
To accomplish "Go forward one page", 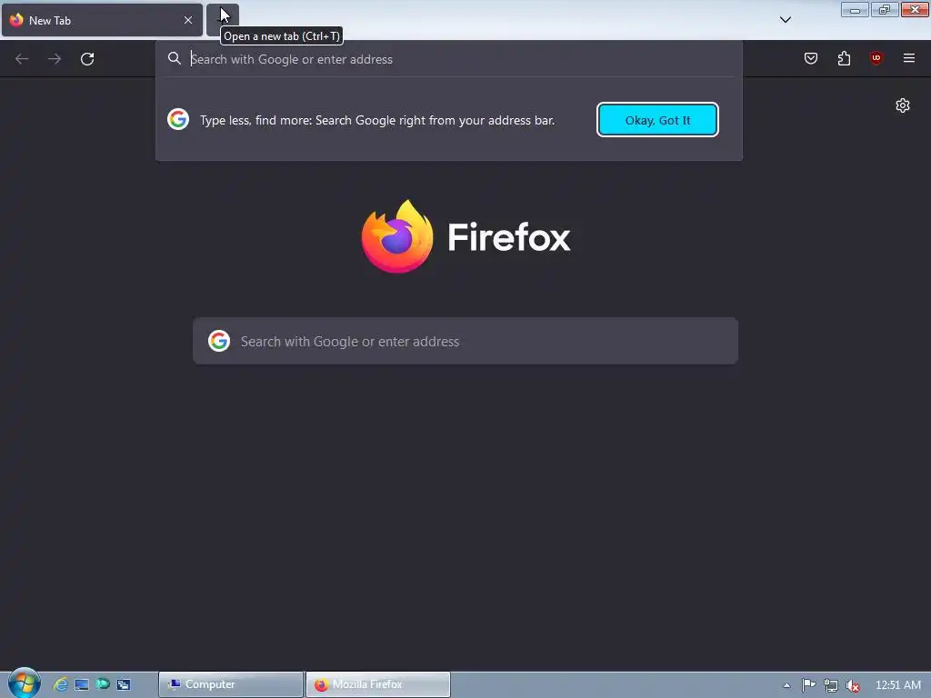I will pyautogui.click(x=55, y=59).
